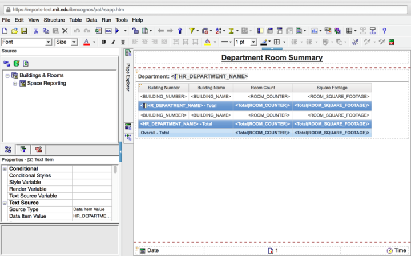This screenshot has height=256, width=411.
Task: Open the Structure menu
Action: 54,20
